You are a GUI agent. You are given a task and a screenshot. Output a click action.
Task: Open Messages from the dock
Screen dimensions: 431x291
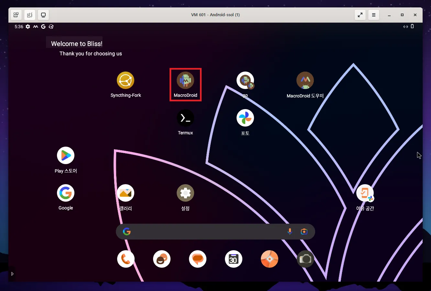[198, 259]
